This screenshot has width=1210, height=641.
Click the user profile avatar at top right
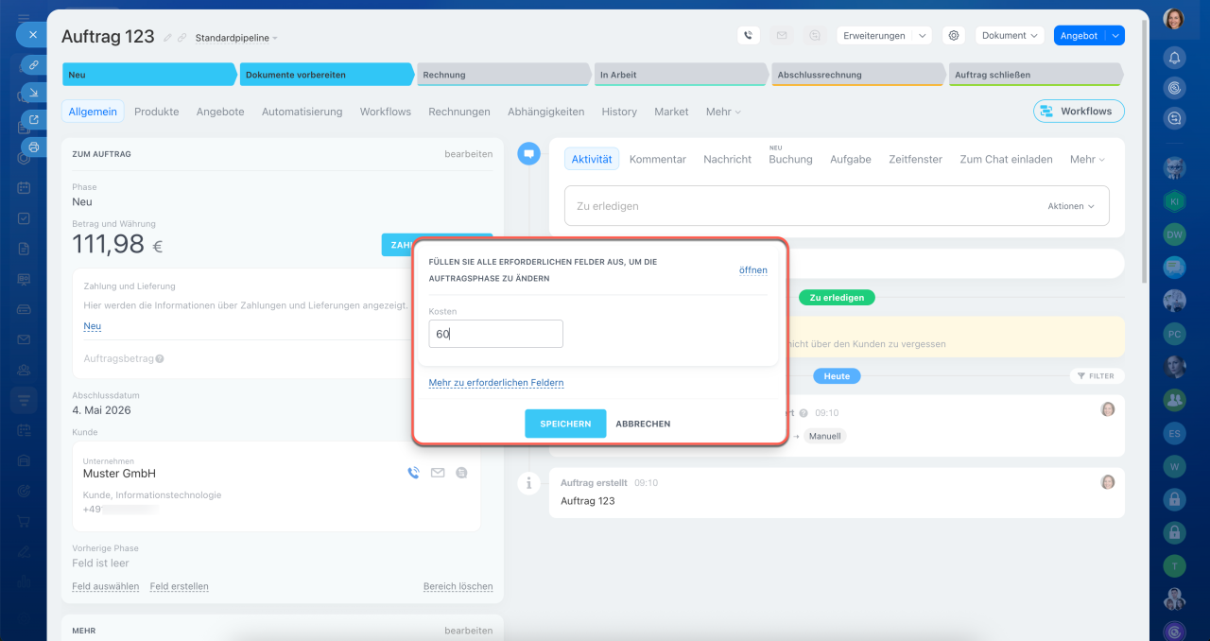point(1174,19)
